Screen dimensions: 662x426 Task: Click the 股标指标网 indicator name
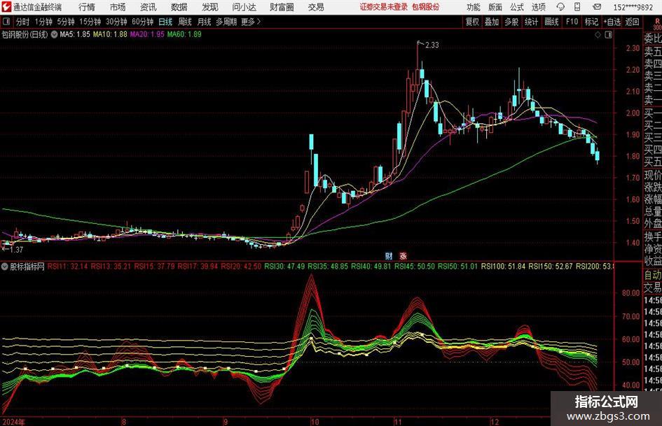[x=27, y=266]
